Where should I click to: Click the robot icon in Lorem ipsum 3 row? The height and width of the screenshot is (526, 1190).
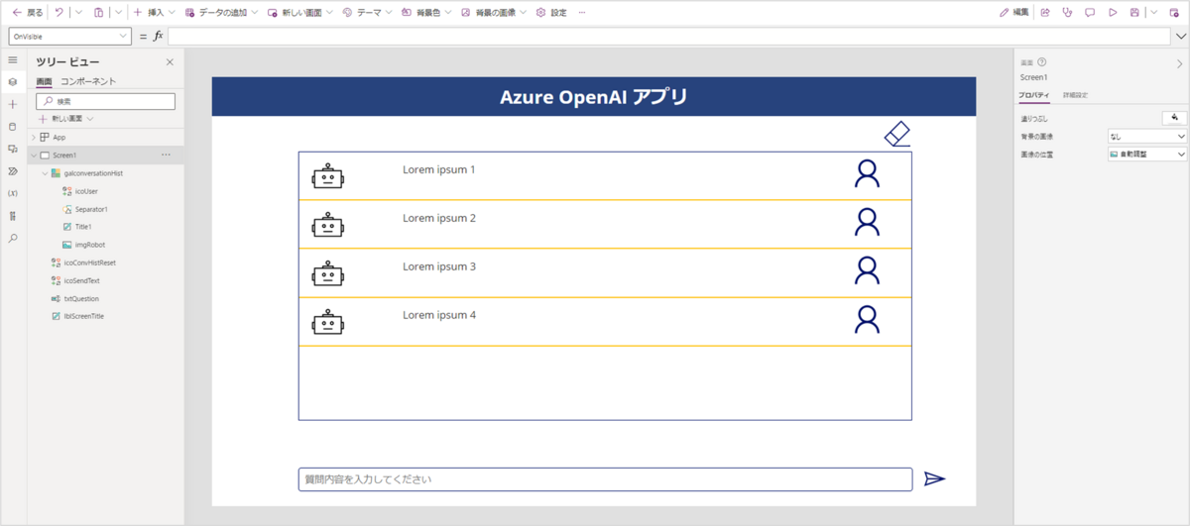tap(327, 274)
